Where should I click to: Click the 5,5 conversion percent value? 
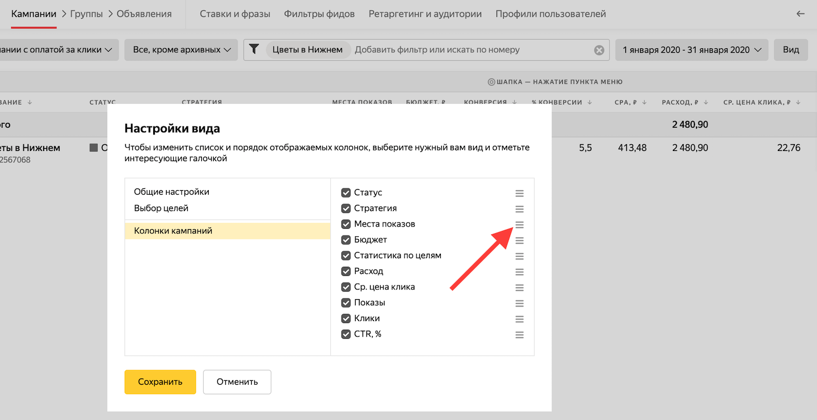click(586, 148)
